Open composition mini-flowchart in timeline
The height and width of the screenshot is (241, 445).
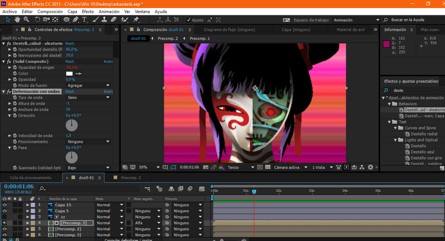point(147,188)
